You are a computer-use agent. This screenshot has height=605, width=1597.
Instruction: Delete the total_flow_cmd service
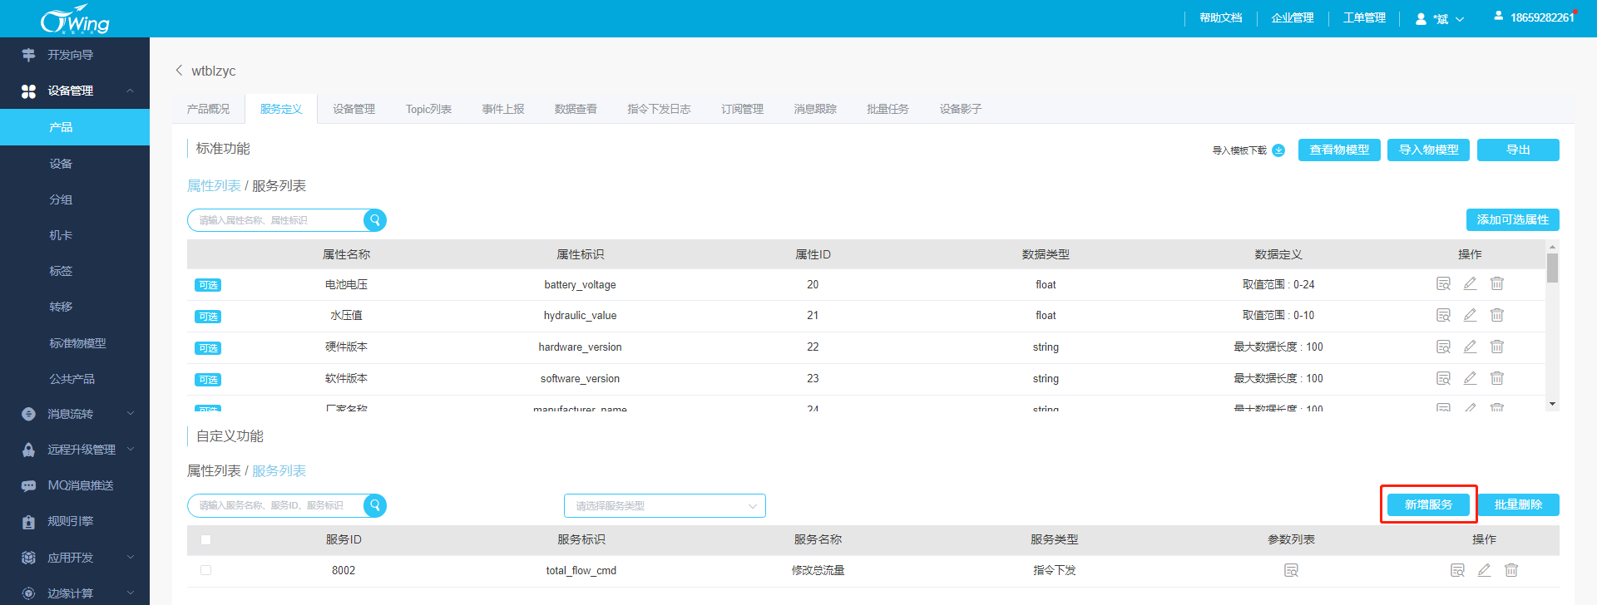(x=1511, y=570)
